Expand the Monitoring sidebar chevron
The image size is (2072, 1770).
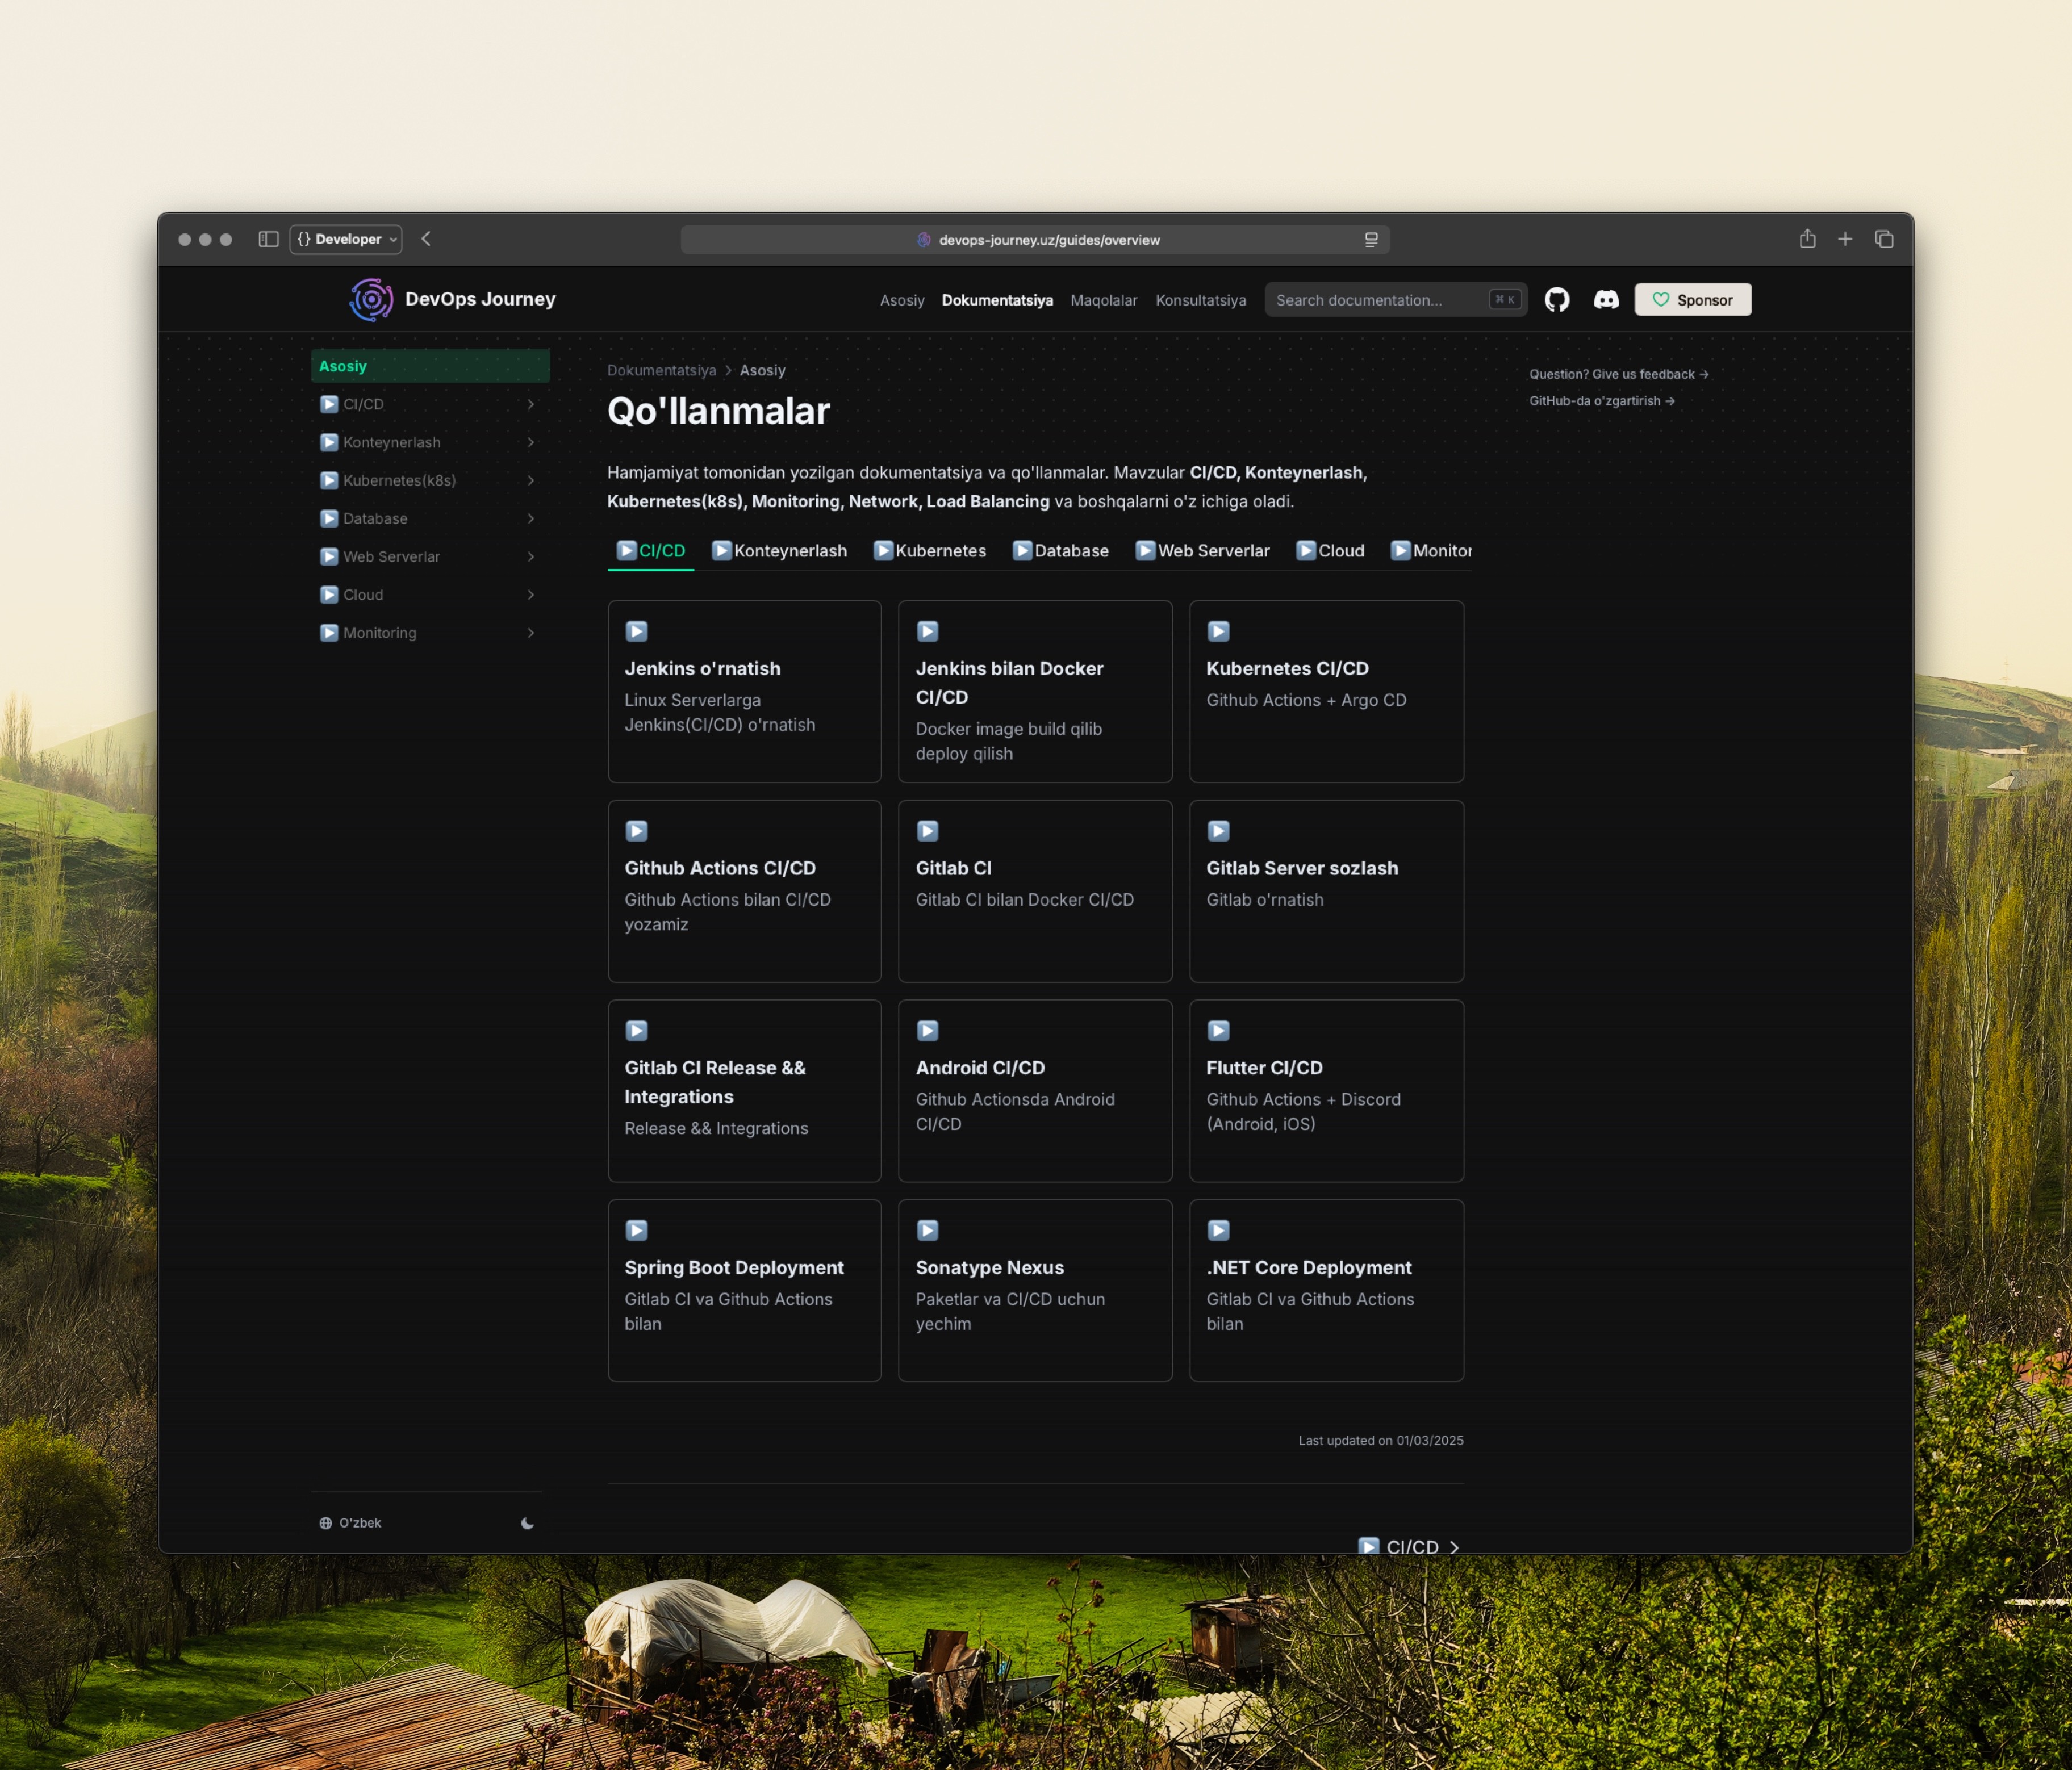point(530,632)
